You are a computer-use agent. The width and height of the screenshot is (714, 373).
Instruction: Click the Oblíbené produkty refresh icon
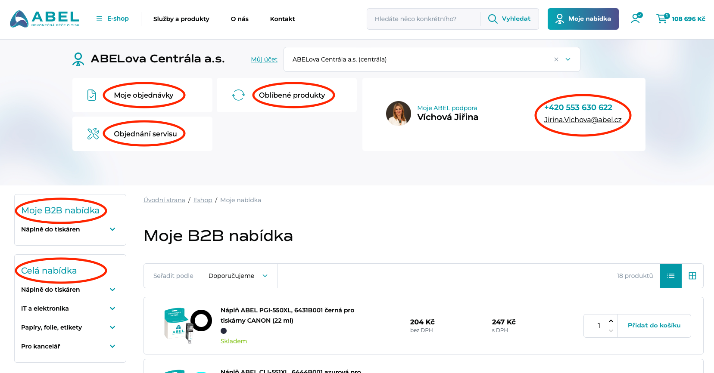pos(238,95)
